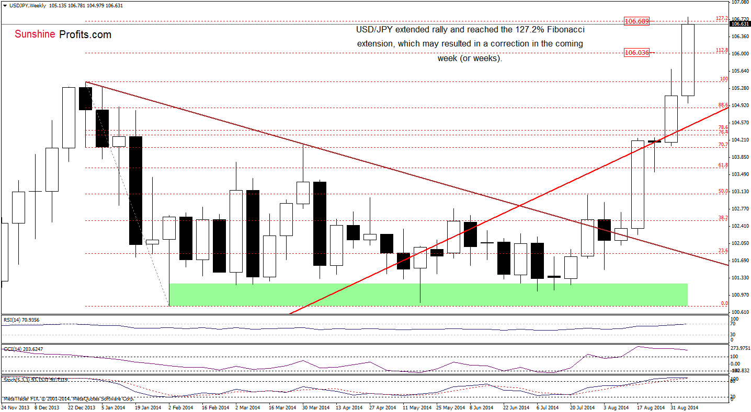
Task: Click date label 16 Feb 2014
Action: click(x=215, y=407)
